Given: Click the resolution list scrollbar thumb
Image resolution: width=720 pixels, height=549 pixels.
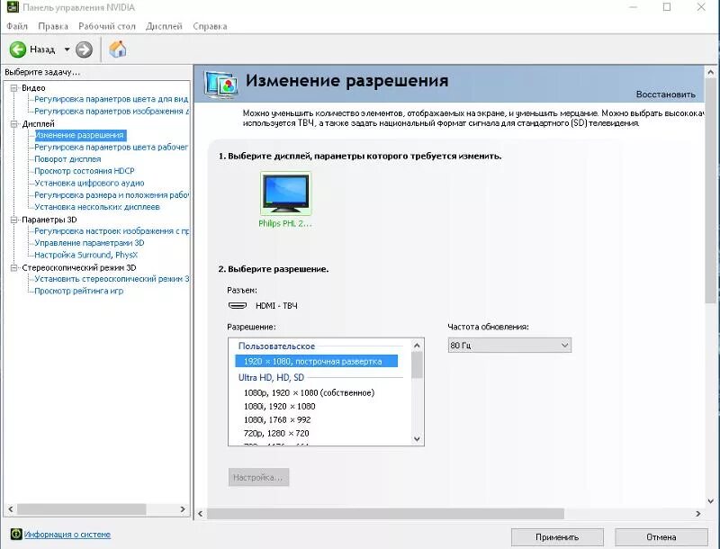Looking at the screenshot, I should (417, 364).
